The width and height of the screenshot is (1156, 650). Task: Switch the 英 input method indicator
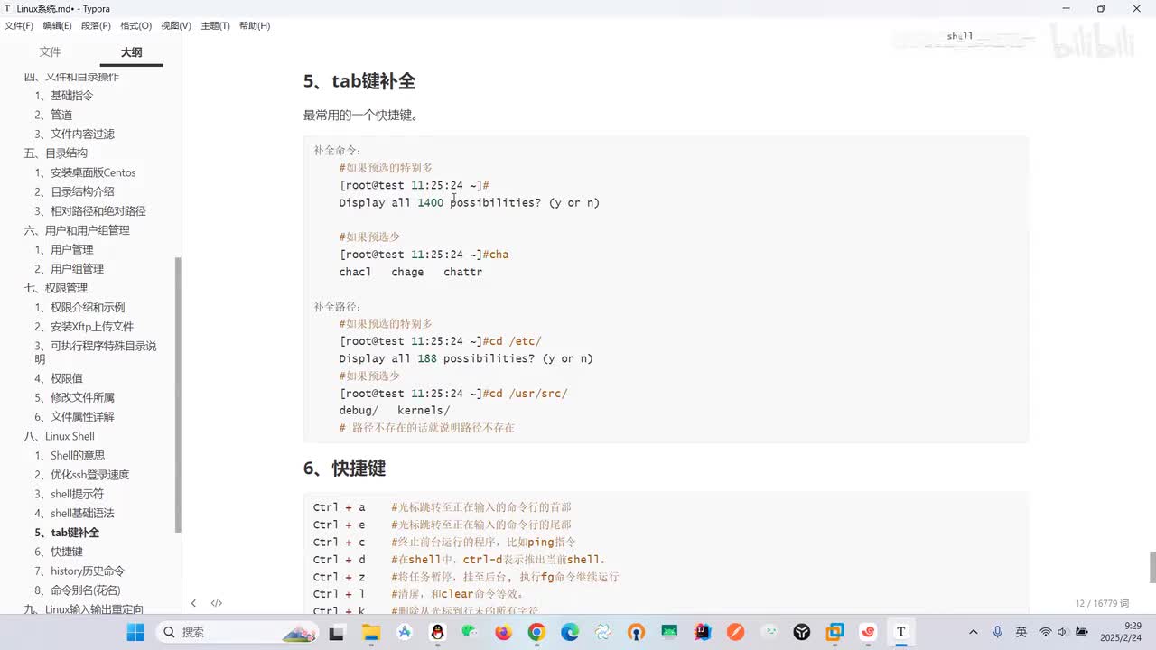(x=1021, y=632)
